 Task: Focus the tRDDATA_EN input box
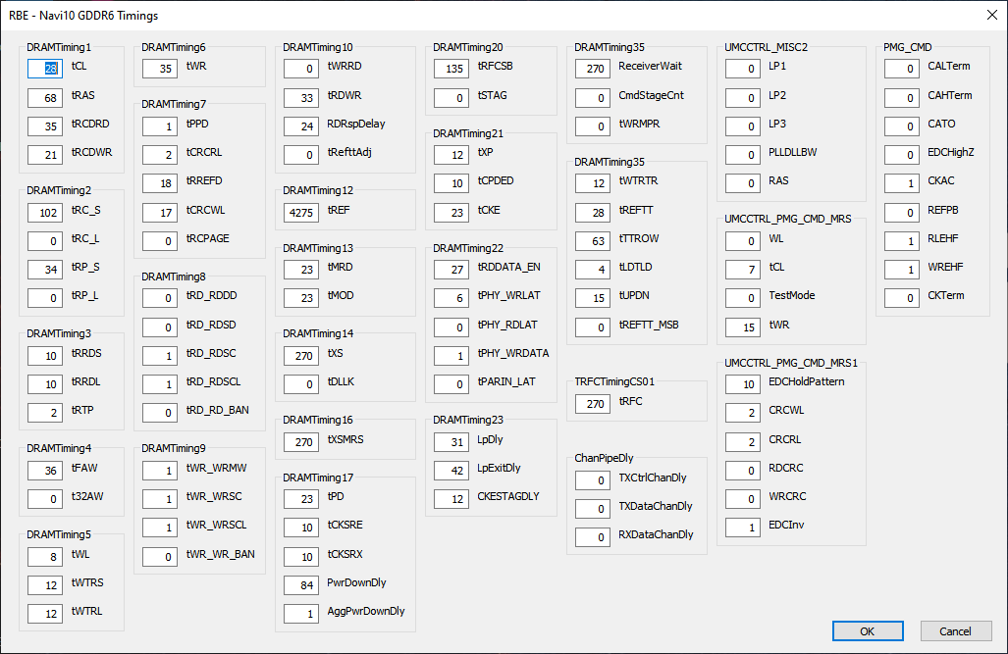[x=451, y=270]
